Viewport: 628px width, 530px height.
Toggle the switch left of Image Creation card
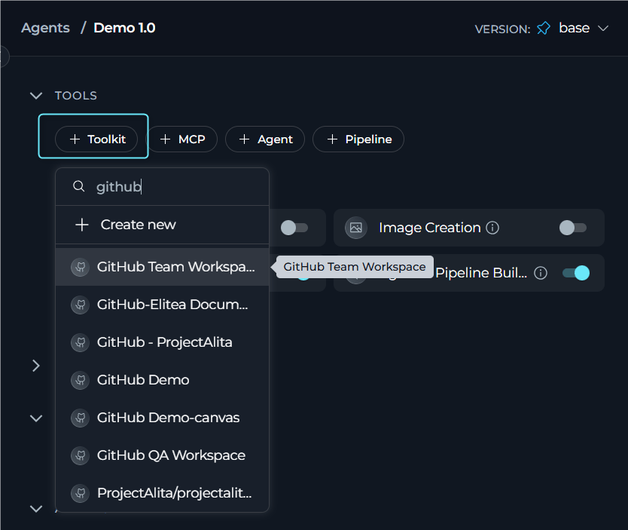[294, 228]
